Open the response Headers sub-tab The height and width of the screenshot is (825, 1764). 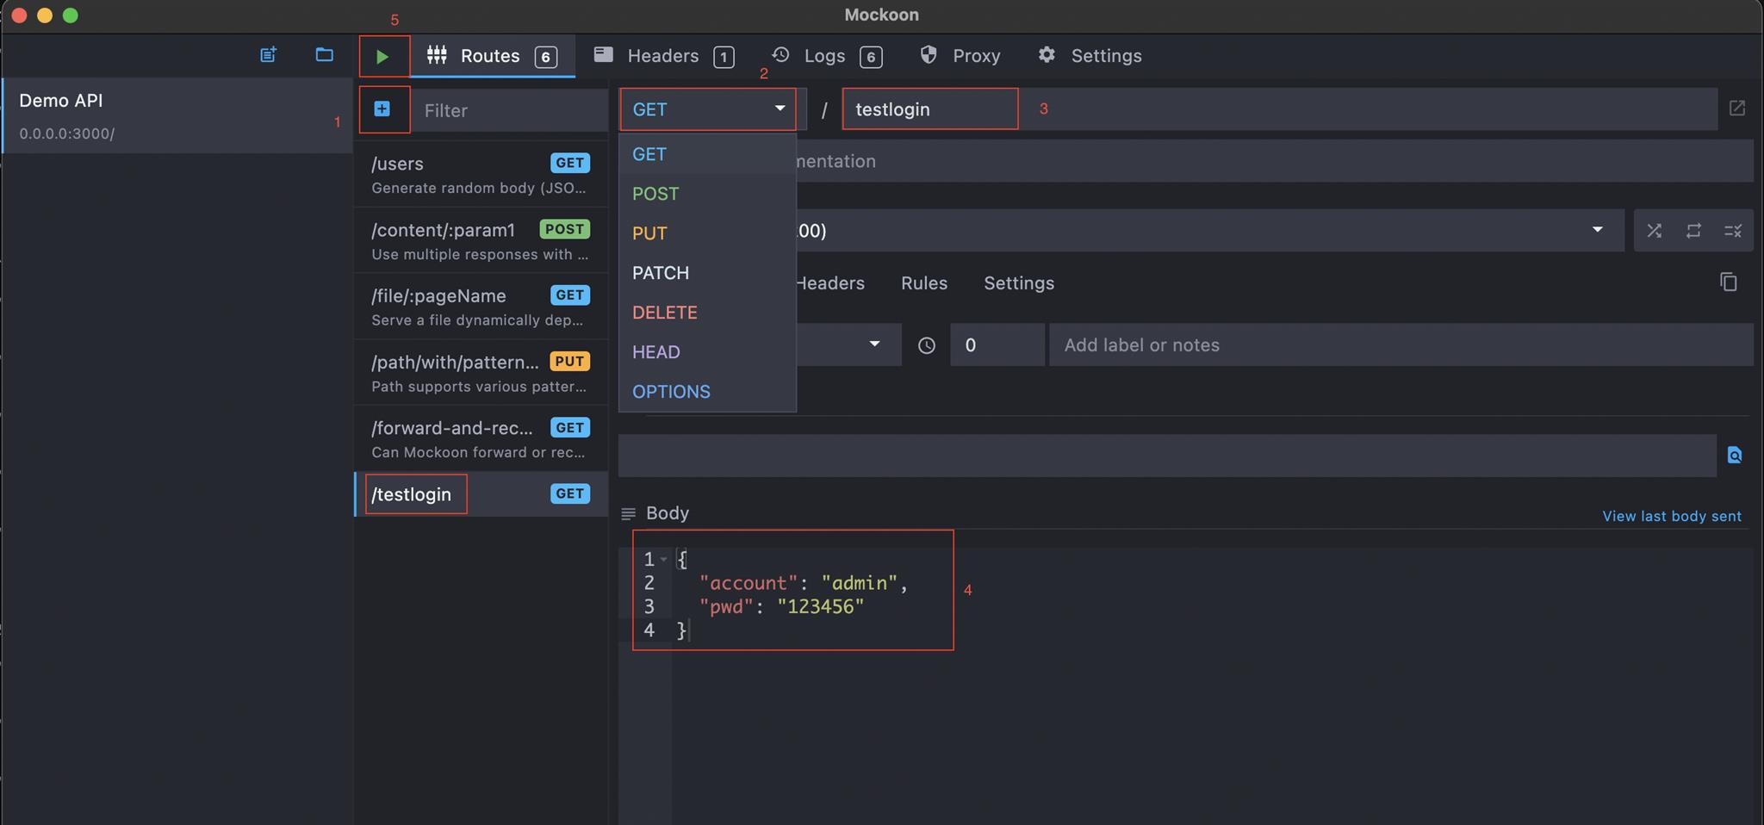pyautogui.click(x=829, y=283)
